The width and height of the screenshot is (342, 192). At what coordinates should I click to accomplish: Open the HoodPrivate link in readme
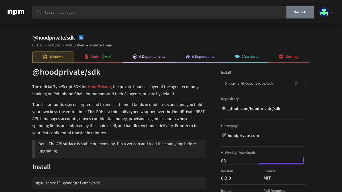99,87
